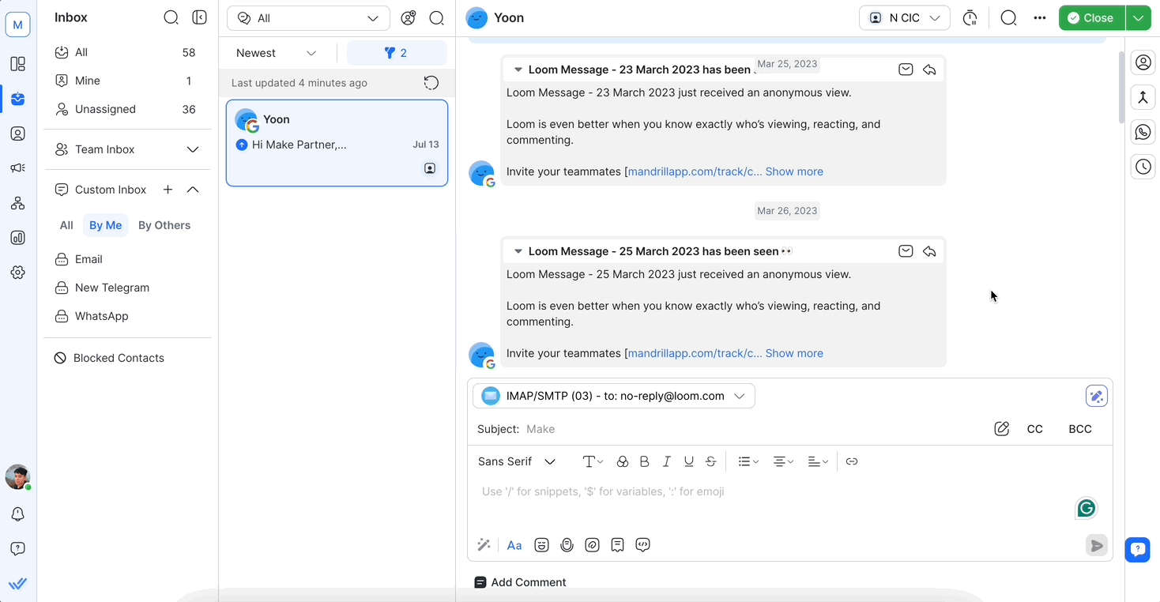Open the snooze timer icon in conversation header

(x=970, y=17)
